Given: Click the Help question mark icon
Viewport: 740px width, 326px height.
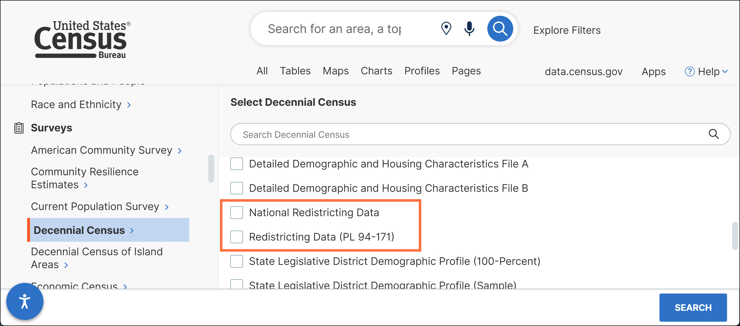Looking at the screenshot, I should [689, 72].
